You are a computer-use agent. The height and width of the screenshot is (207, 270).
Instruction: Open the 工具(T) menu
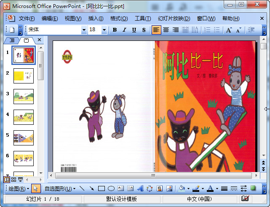(x=143, y=19)
